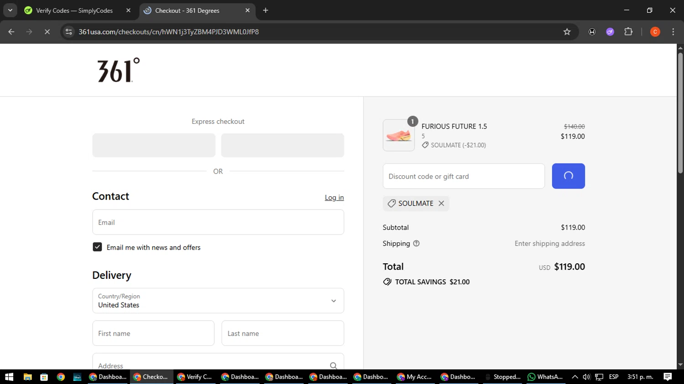Click the SOULMATE (-$21.00) discount label

458,145
